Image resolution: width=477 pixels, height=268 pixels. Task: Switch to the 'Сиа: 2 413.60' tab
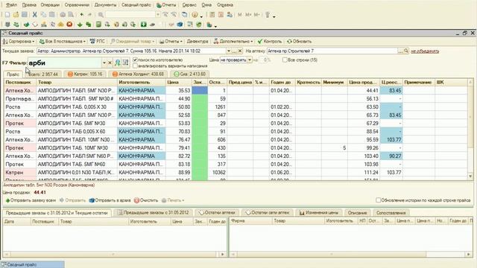pyautogui.click(x=189, y=74)
